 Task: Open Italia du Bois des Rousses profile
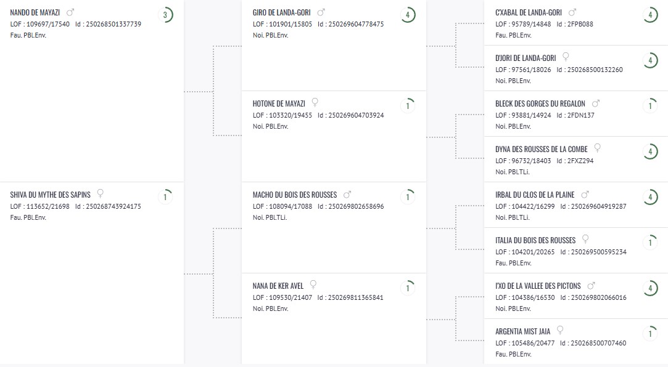pyautogui.click(x=535, y=240)
